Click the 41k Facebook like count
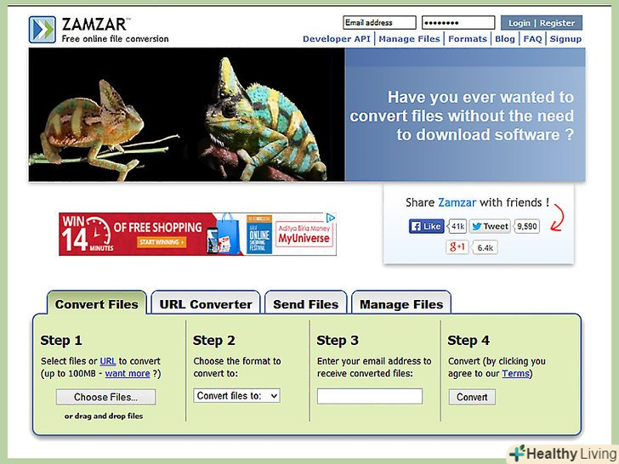619x464 pixels. [x=457, y=226]
